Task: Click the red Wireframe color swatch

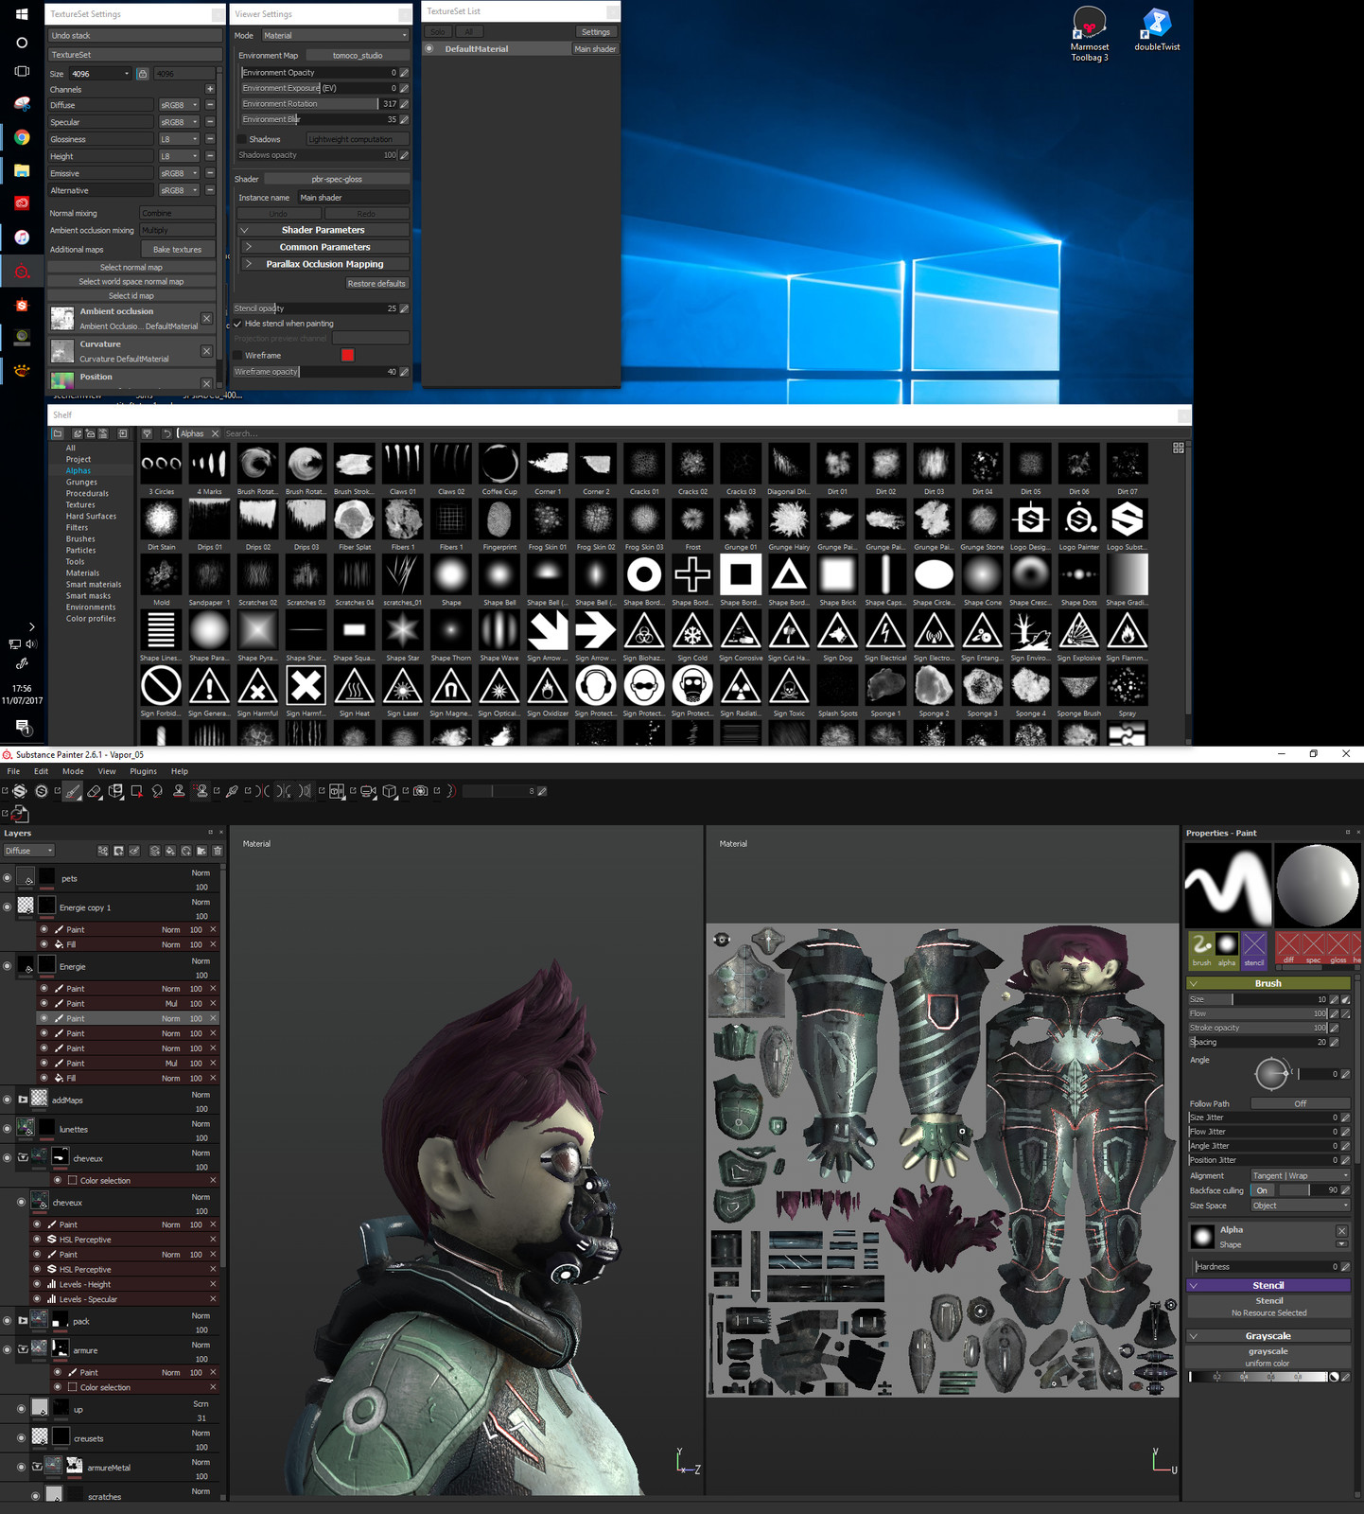Action: tap(347, 355)
